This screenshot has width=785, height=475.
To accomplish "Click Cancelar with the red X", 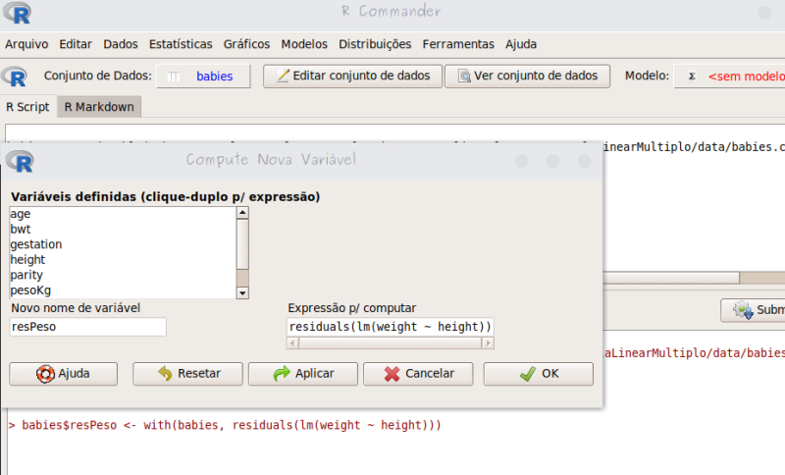I will [418, 374].
